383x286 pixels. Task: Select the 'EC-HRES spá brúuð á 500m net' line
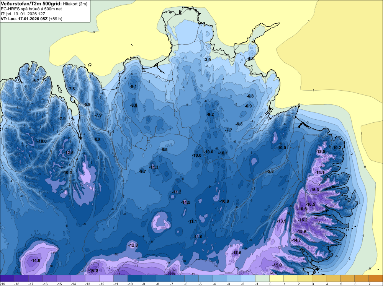point(31,9)
